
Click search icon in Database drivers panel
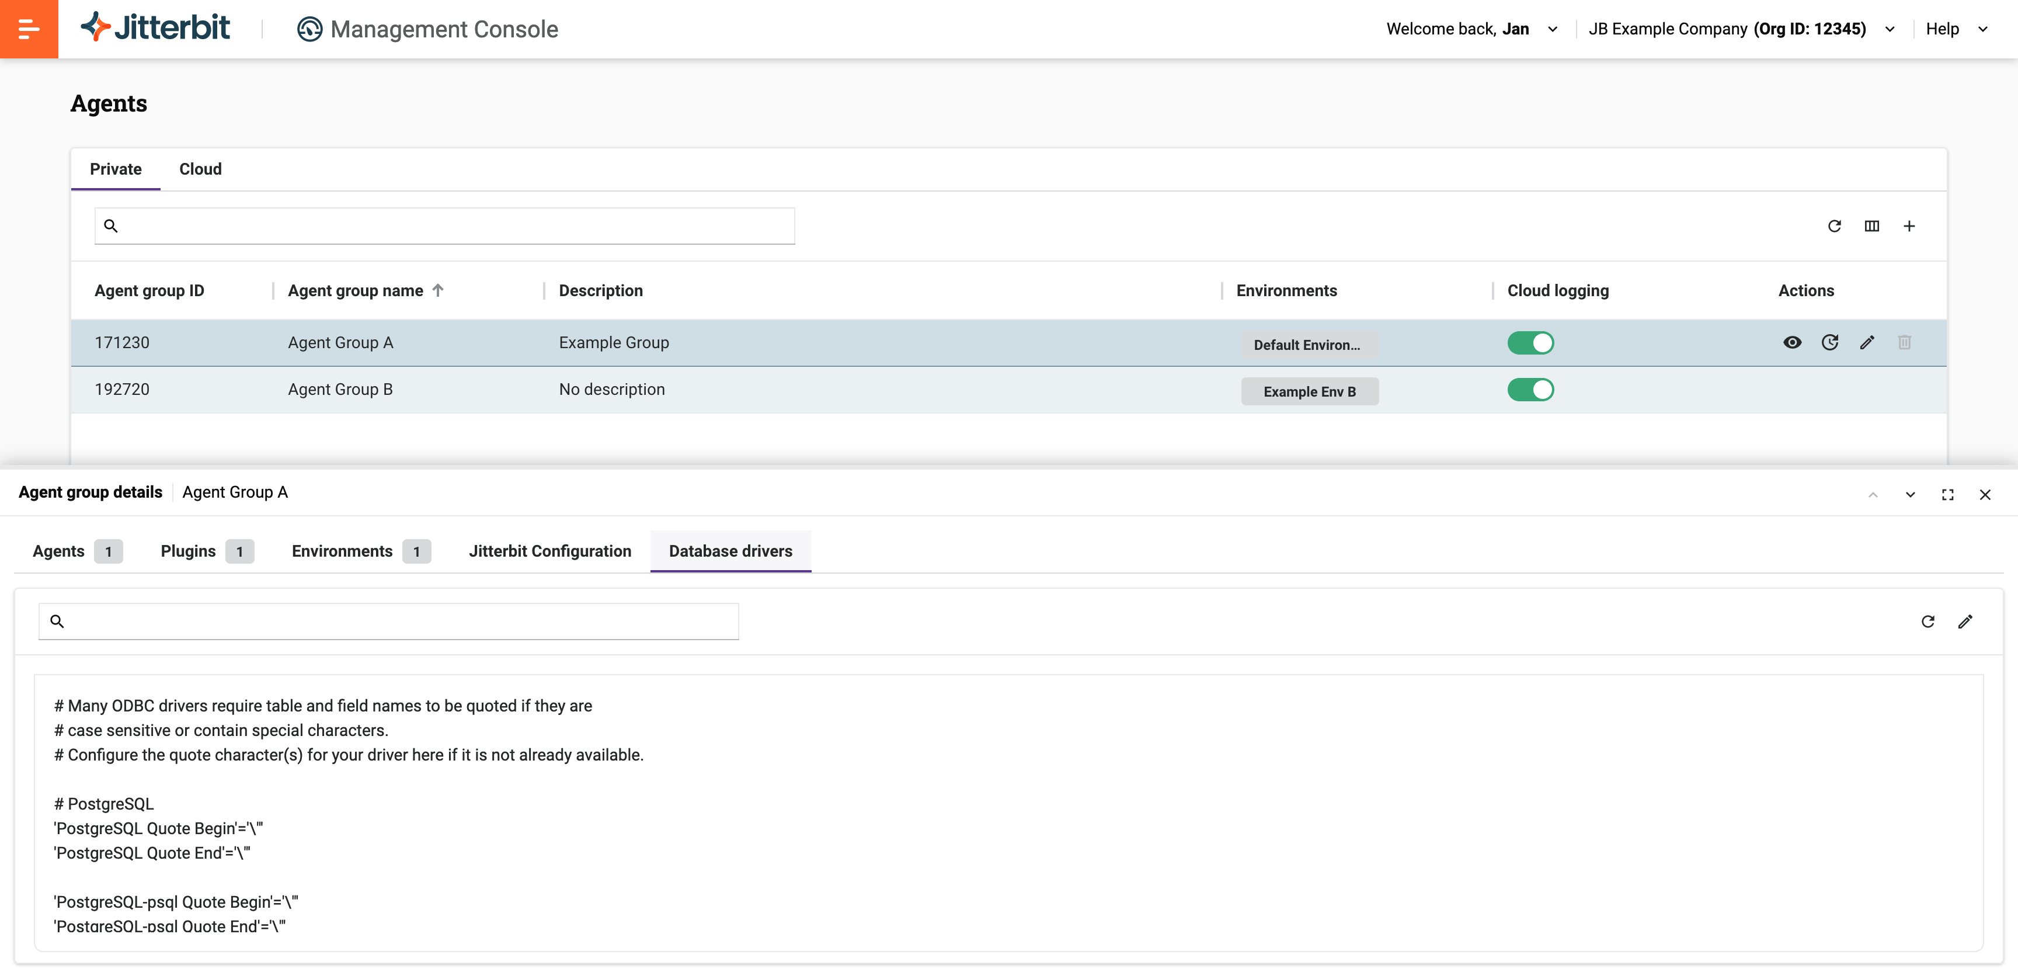coord(57,622)
